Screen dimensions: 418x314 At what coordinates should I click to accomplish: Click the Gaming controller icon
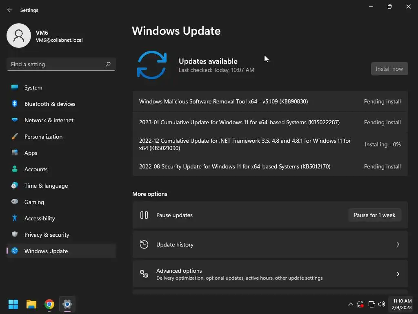tap(15, 202)
